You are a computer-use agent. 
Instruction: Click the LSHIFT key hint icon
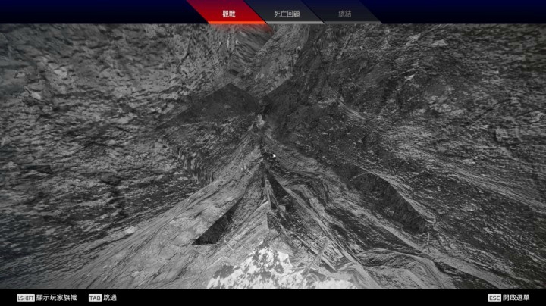26,298
